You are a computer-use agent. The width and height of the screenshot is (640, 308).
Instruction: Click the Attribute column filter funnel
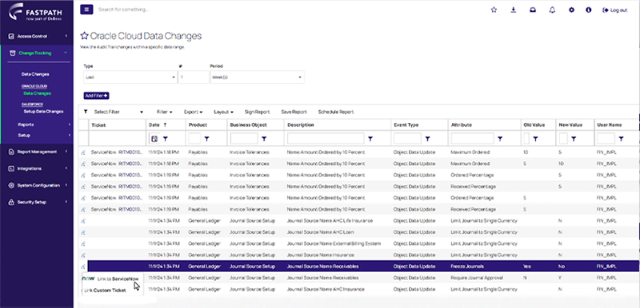[x=500, y=139]
